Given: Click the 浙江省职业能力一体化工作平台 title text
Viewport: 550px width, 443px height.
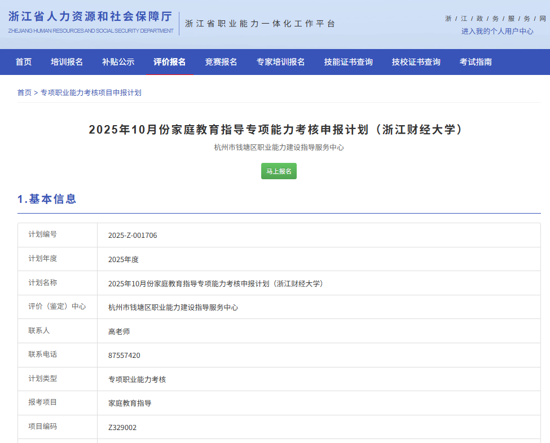Looking at the screenshot, I should 260,24.
